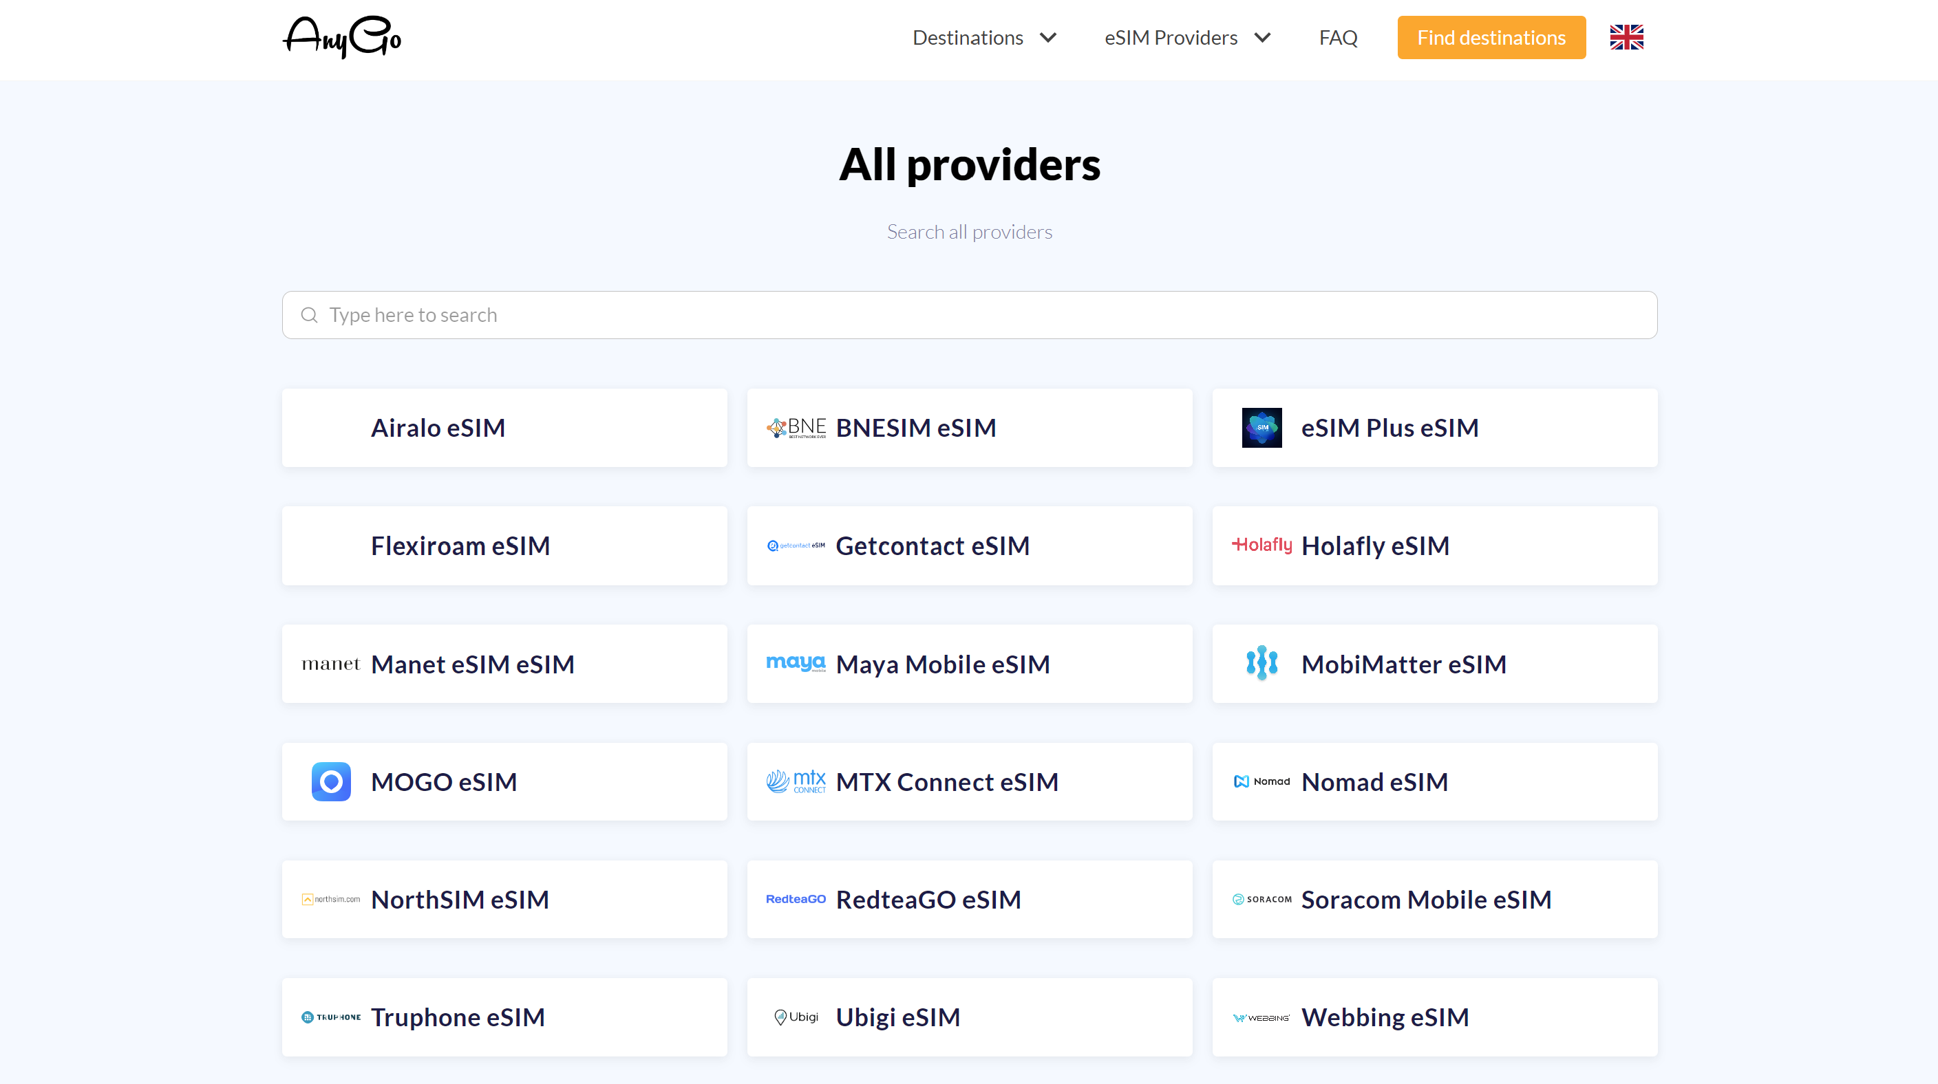Click the northsim.com logo icon

click(x=331, y=899)
